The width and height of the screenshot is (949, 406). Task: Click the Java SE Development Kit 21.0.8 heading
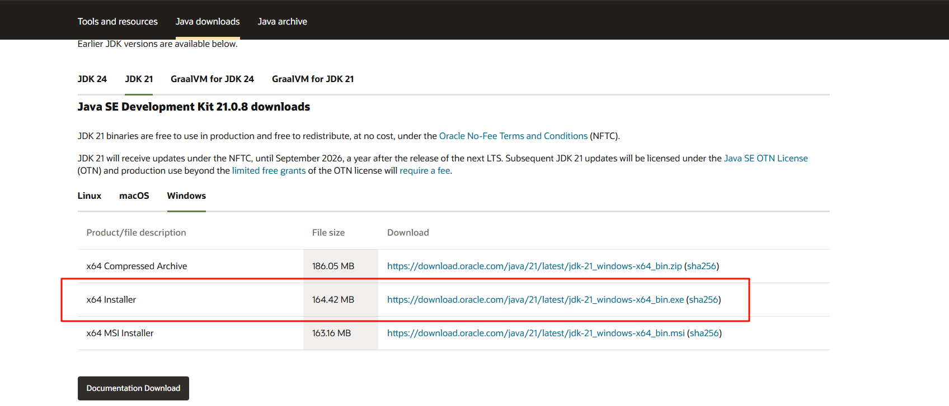pyautogui.click(x=194, y=107)
